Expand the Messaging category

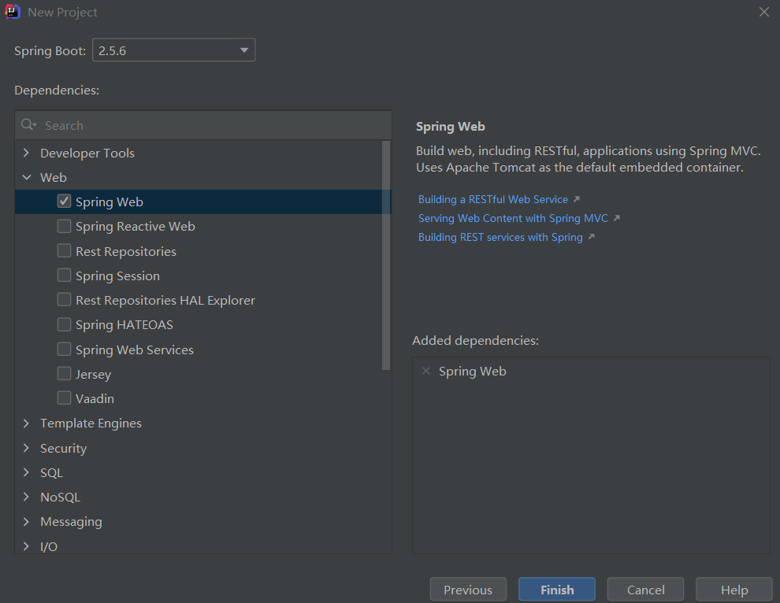point(26,521)
